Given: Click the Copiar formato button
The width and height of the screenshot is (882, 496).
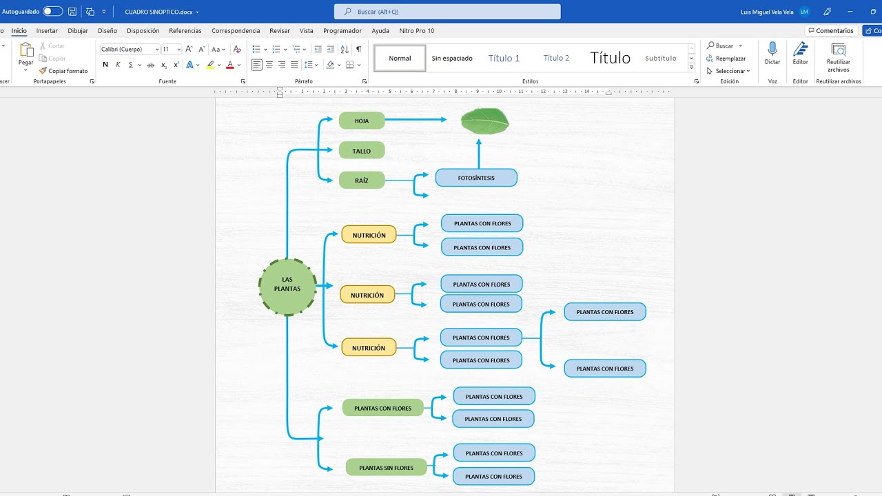Looking at the screenshot, I should pos(63,71).
